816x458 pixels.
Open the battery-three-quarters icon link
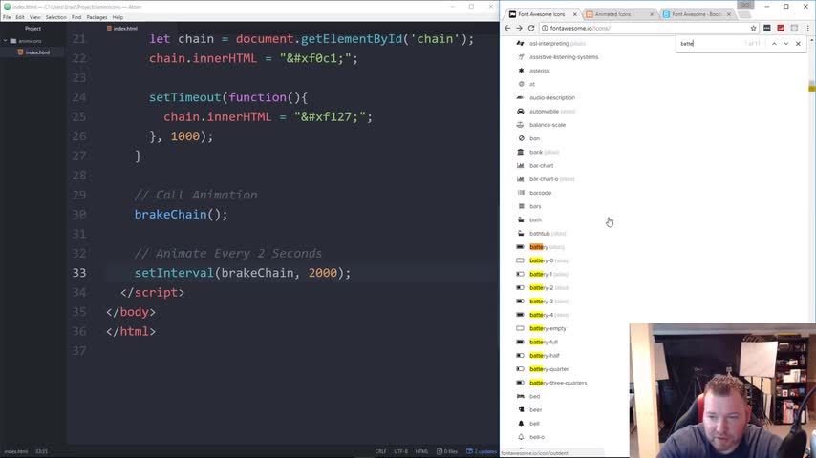tap(558, 383)
